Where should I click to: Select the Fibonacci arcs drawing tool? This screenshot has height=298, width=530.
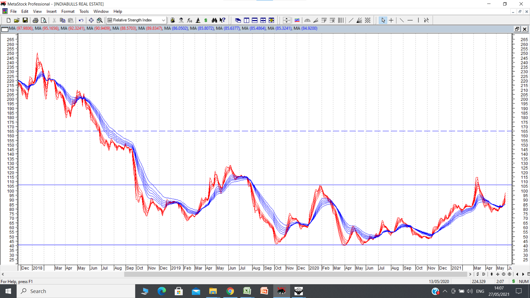(308, 20)
